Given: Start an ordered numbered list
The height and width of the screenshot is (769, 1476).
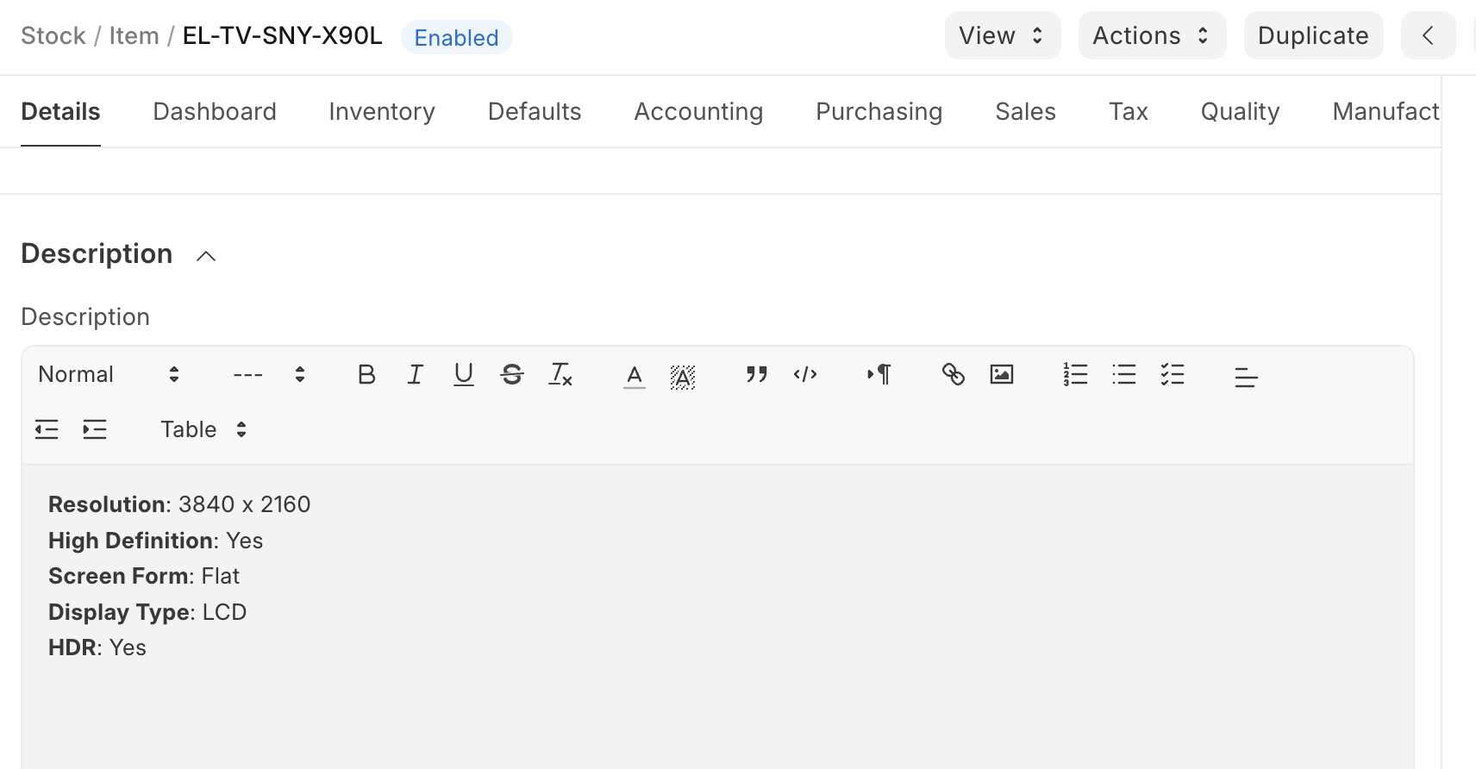Looking at the screenshot, I should [x=1075, y=374].
